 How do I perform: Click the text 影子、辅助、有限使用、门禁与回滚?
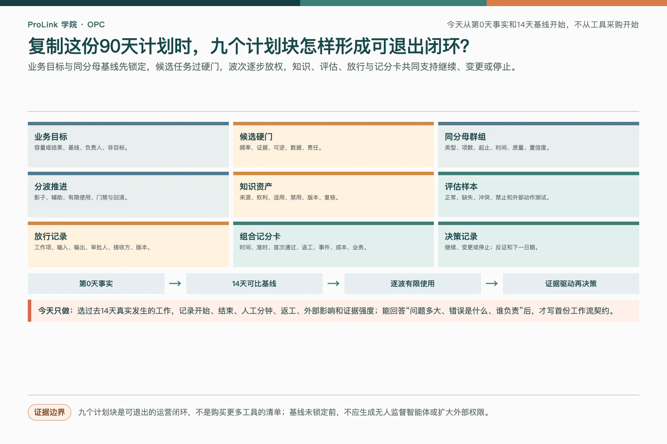tap(81, 198)
